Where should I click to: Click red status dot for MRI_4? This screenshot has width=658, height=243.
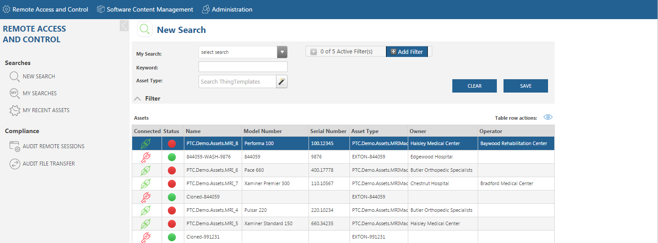172,211
